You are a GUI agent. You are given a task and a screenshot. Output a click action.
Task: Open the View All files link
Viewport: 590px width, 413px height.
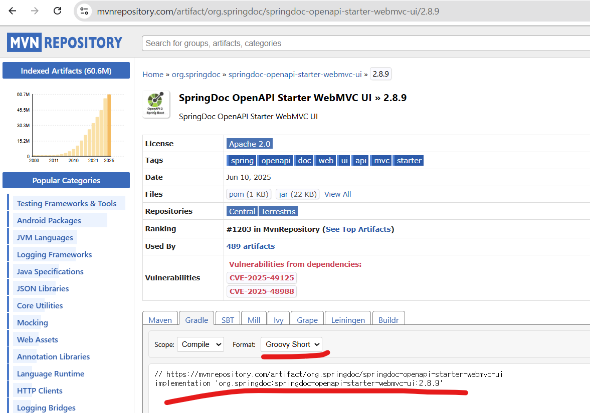coord(337,194)
